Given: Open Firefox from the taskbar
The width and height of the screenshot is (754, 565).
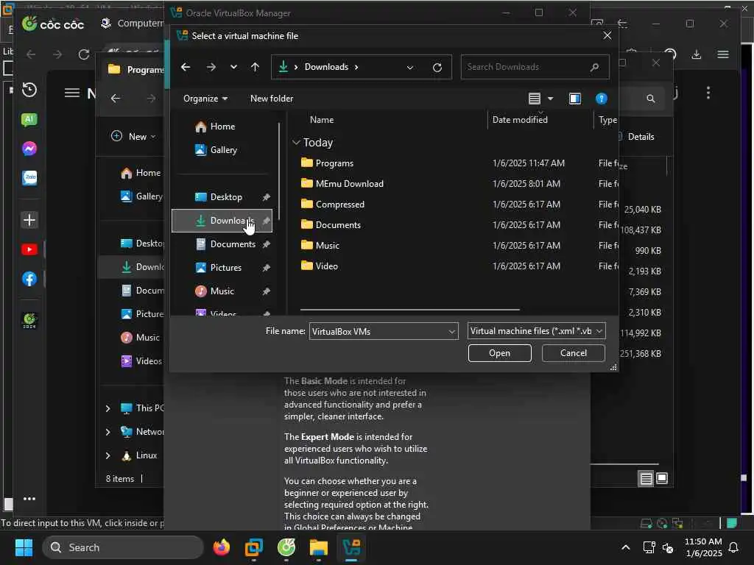Looking at the screenshot, I should pyautogui.click(x=221, y=547).
